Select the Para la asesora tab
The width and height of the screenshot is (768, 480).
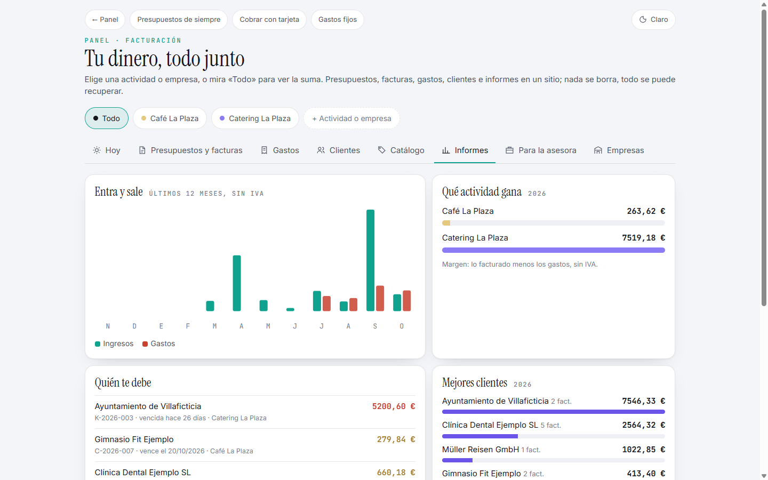pyautogui.click(x=541, y=150)
